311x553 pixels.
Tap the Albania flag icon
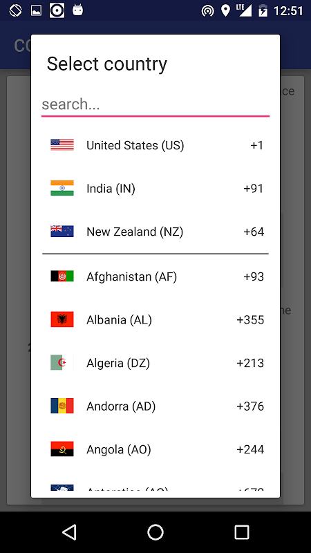[62, 319]
